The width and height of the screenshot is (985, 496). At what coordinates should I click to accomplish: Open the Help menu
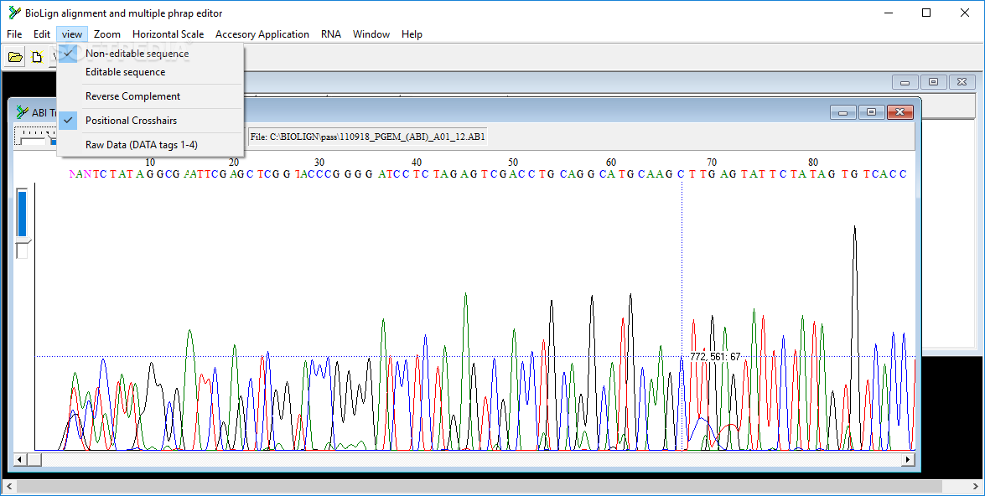click(412, 34)
